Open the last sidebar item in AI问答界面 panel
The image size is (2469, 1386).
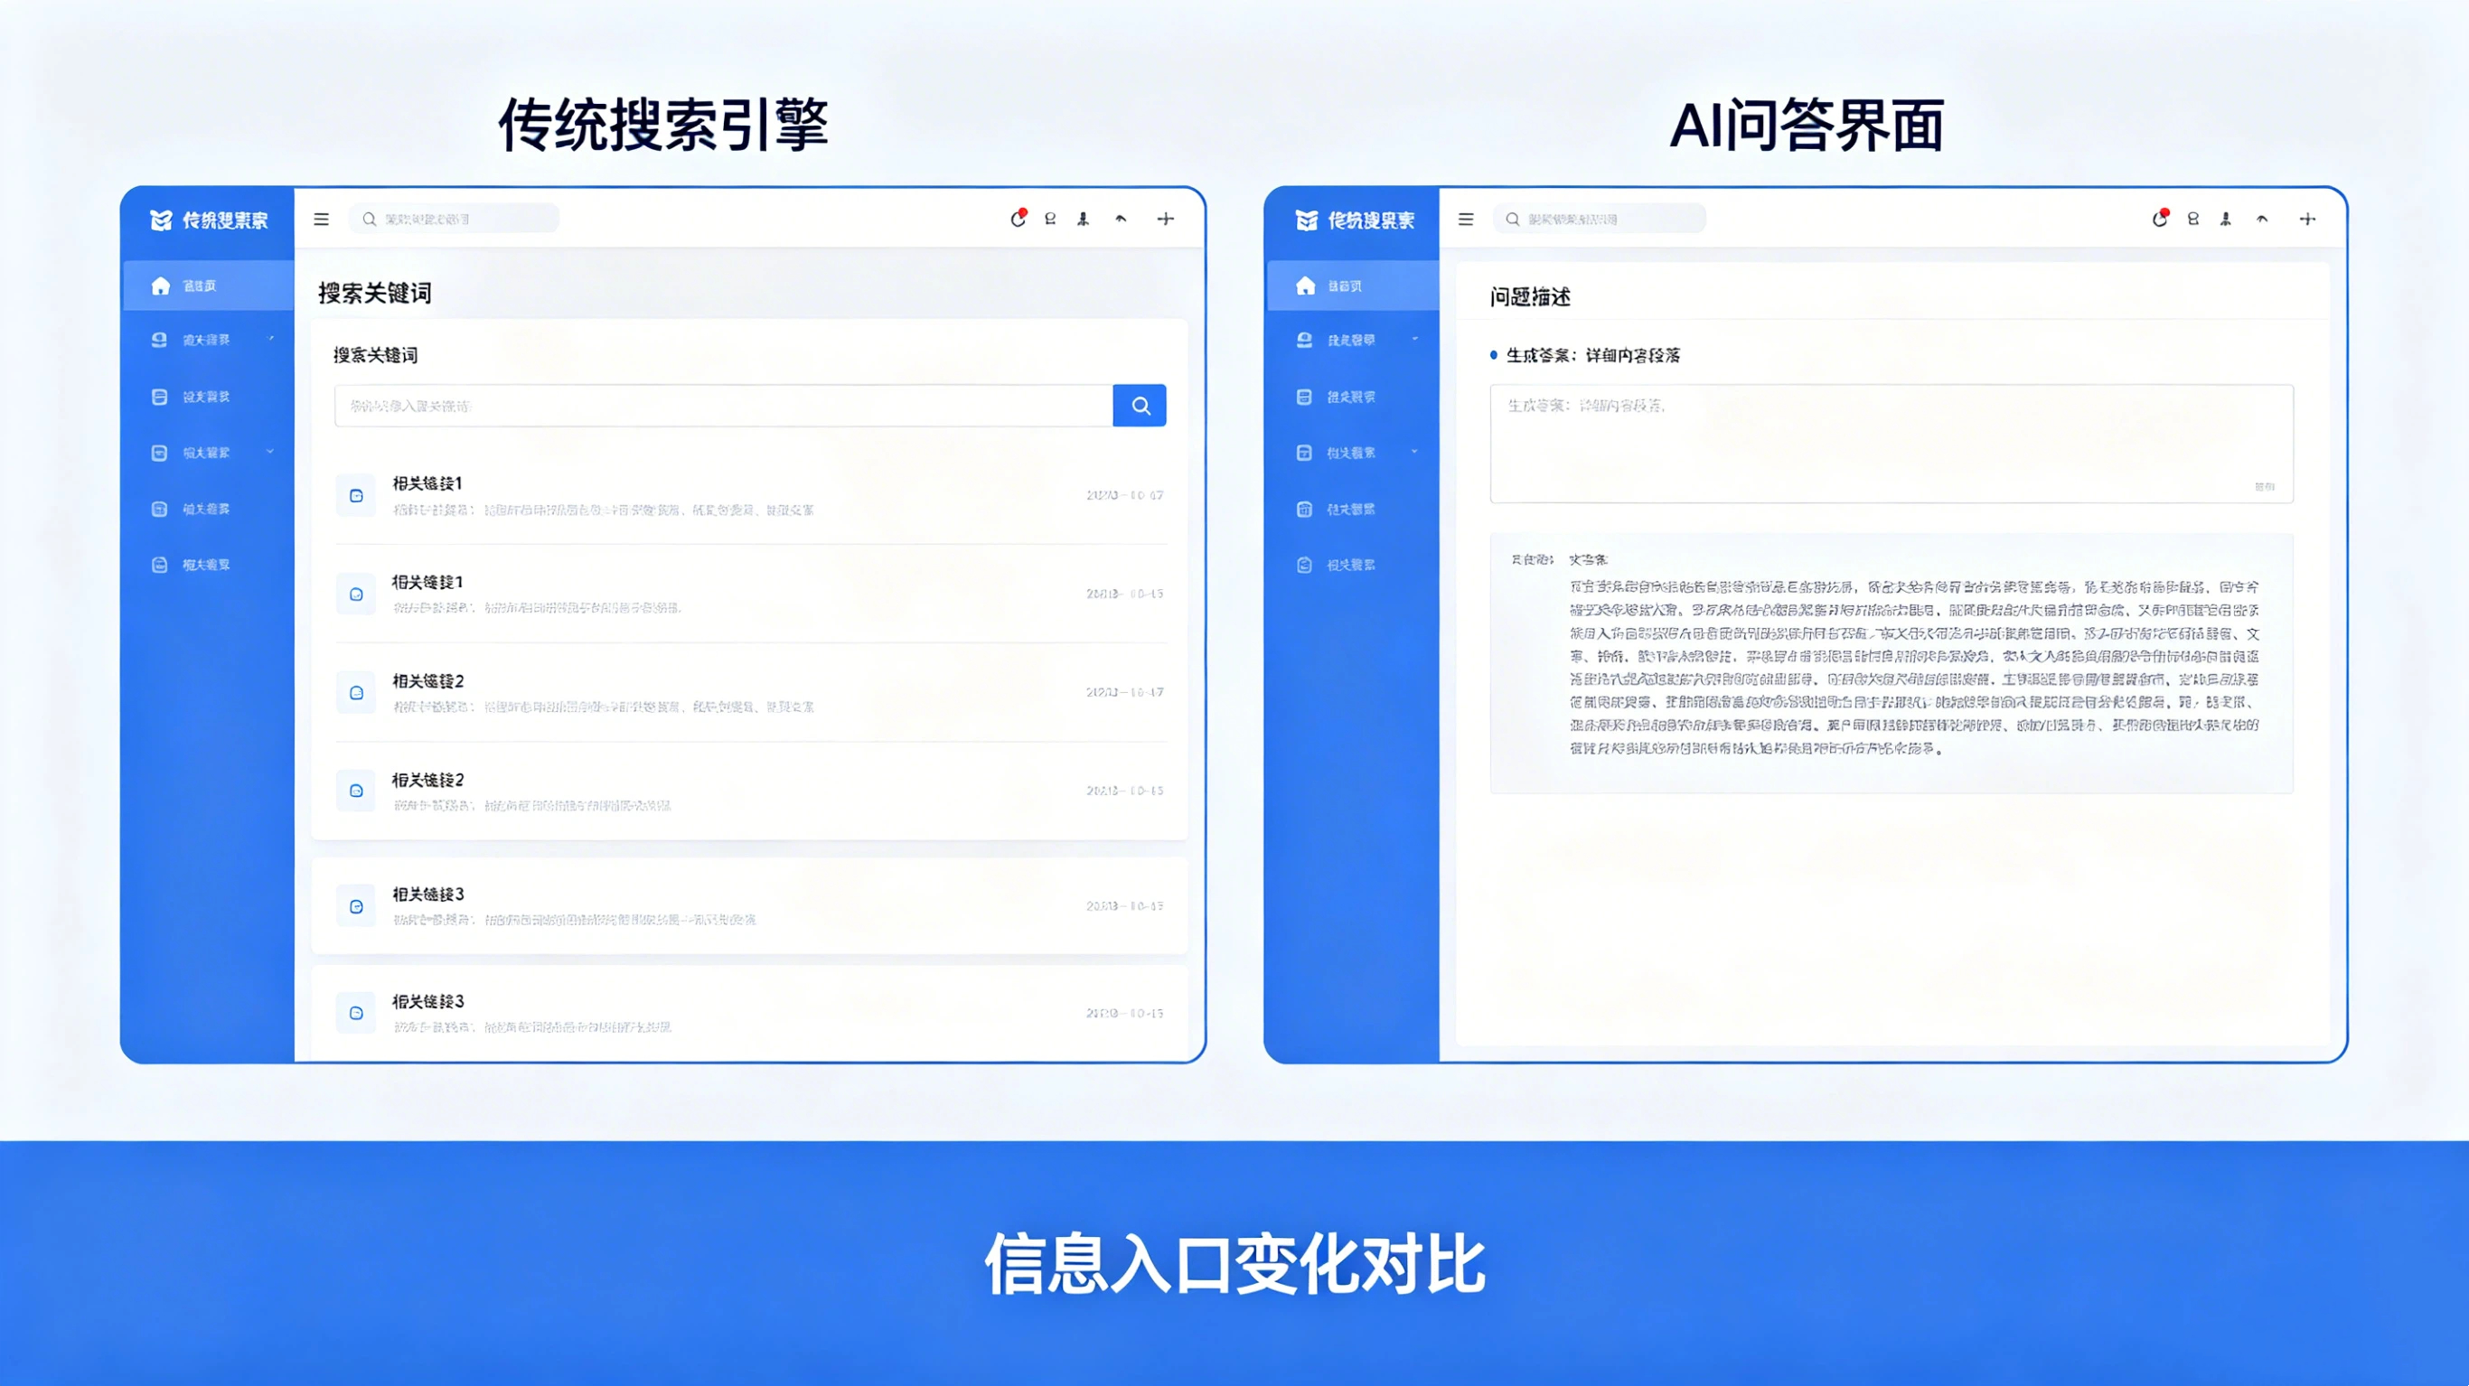pos(1354,565)
